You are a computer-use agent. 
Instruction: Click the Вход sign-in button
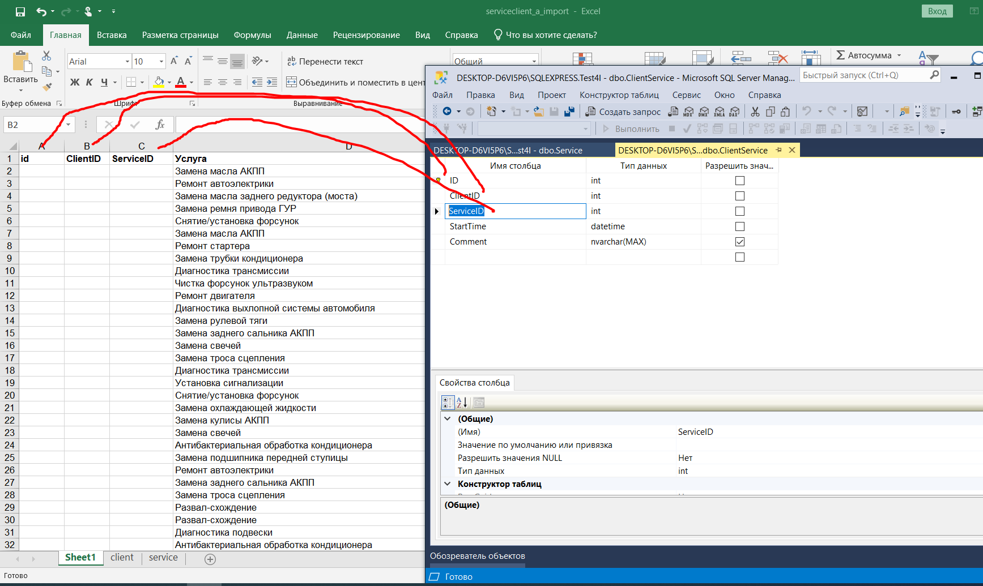coord(937,11)
